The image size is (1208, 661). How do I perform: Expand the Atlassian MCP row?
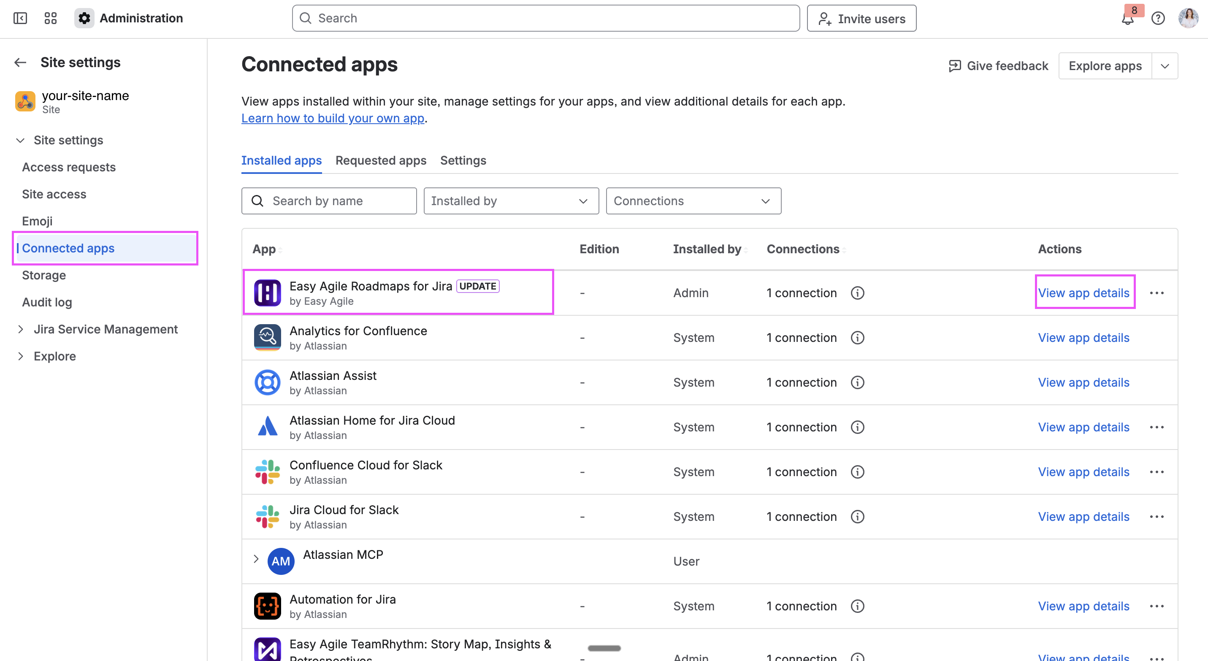(256, 559)
